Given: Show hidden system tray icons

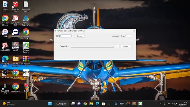Looking at the screenshot, I should pyautogui.click(x=160, y=104).
